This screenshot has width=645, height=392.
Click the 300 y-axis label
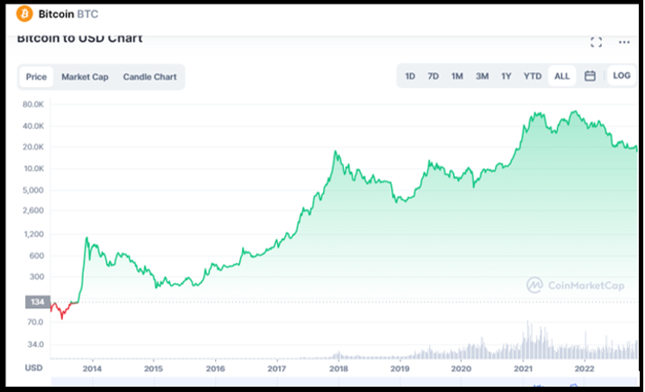pyautogui.click(x=36, y=276)
